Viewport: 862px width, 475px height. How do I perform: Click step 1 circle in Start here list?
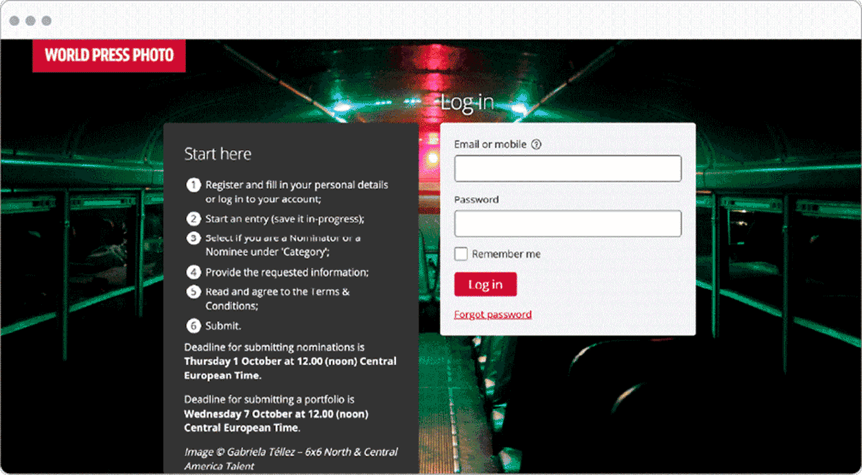click(193, 185)
